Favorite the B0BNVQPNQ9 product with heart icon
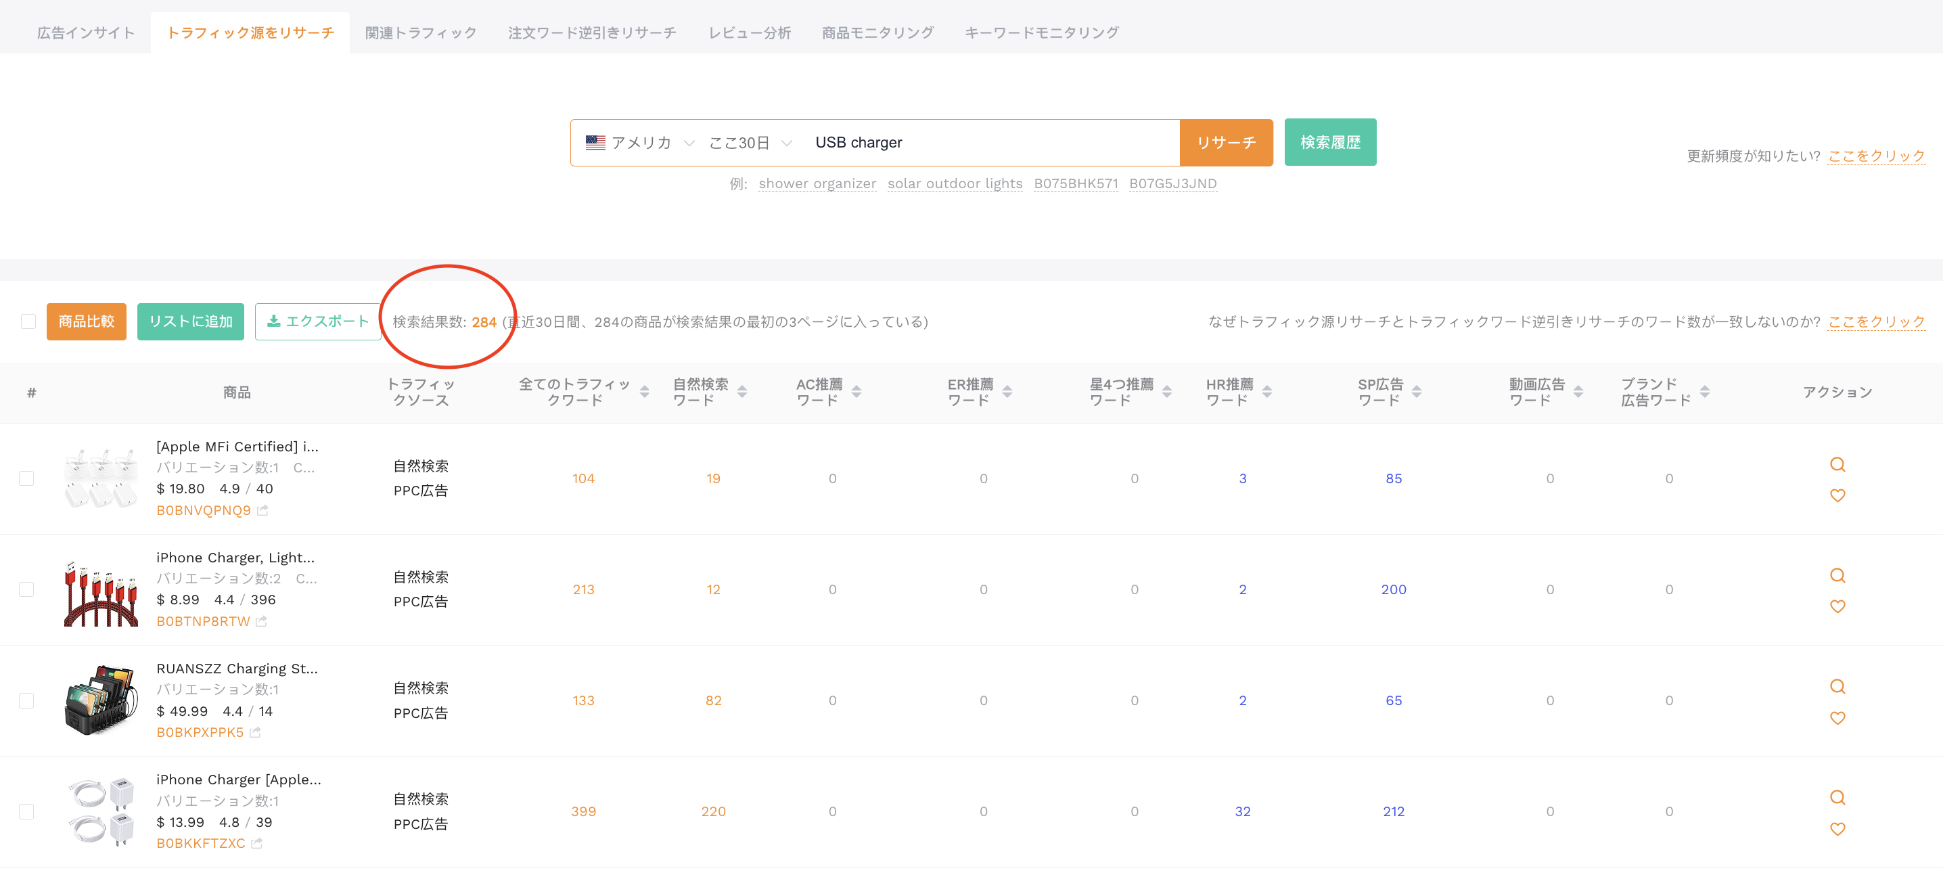This screenshot has height=877, width=1943. pyautogui.click(x=1837, y=496)
